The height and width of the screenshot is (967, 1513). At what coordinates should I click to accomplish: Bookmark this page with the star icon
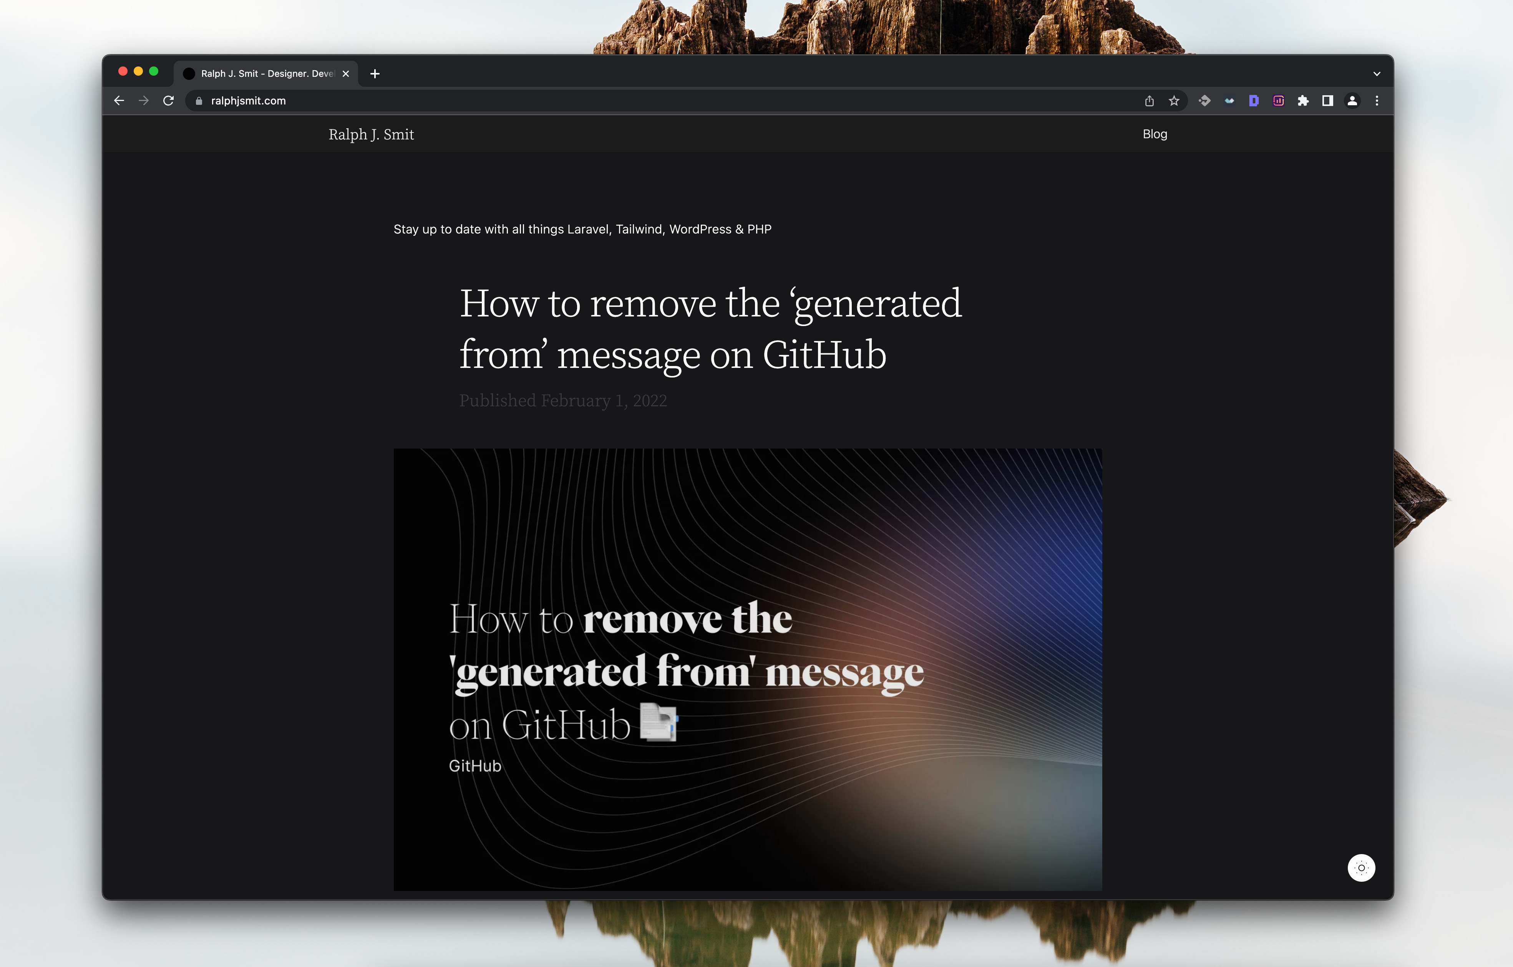pyautogui.click(x=1174, y=101)
